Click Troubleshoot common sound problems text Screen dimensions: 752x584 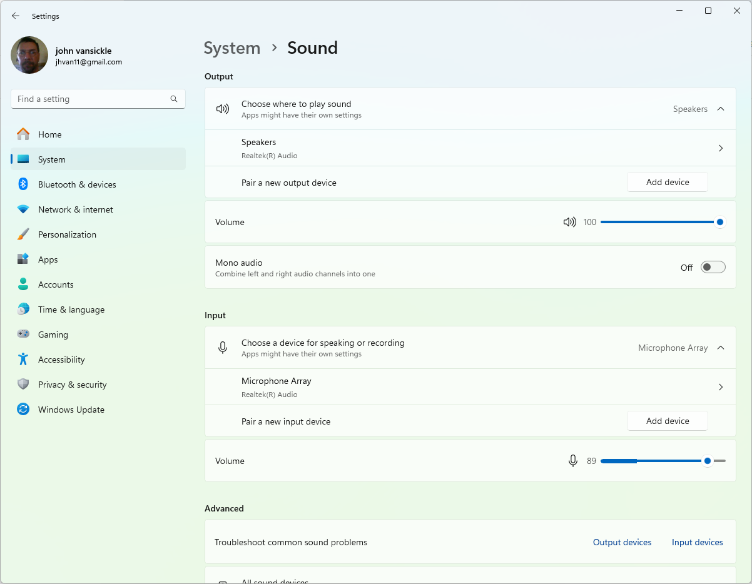pyautogui.click(x=291, y=542)
